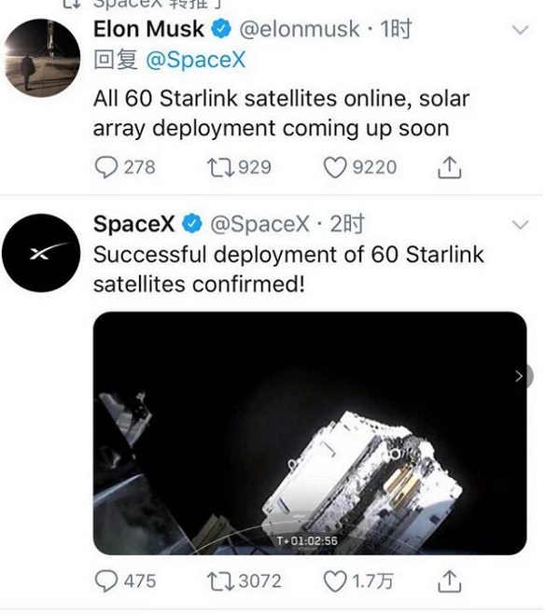Viewport: 560px width, 616px height.
Task: Click the Elon Musk verified badge
Action: tap(221, 30)
